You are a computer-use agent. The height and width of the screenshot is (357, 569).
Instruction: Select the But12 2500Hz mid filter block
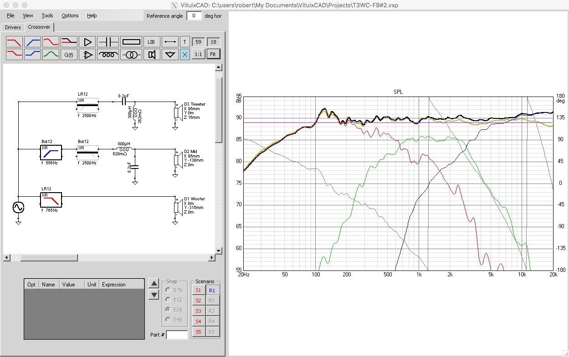click(87, 152)
